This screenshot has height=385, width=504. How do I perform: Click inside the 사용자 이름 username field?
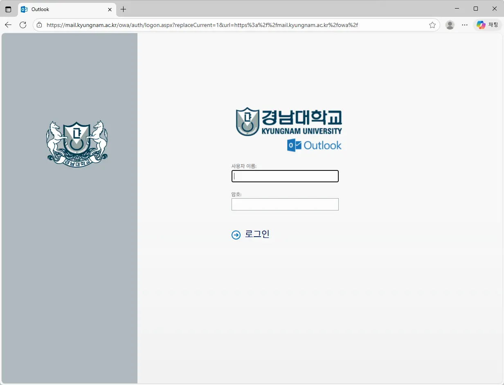(285, 176)
